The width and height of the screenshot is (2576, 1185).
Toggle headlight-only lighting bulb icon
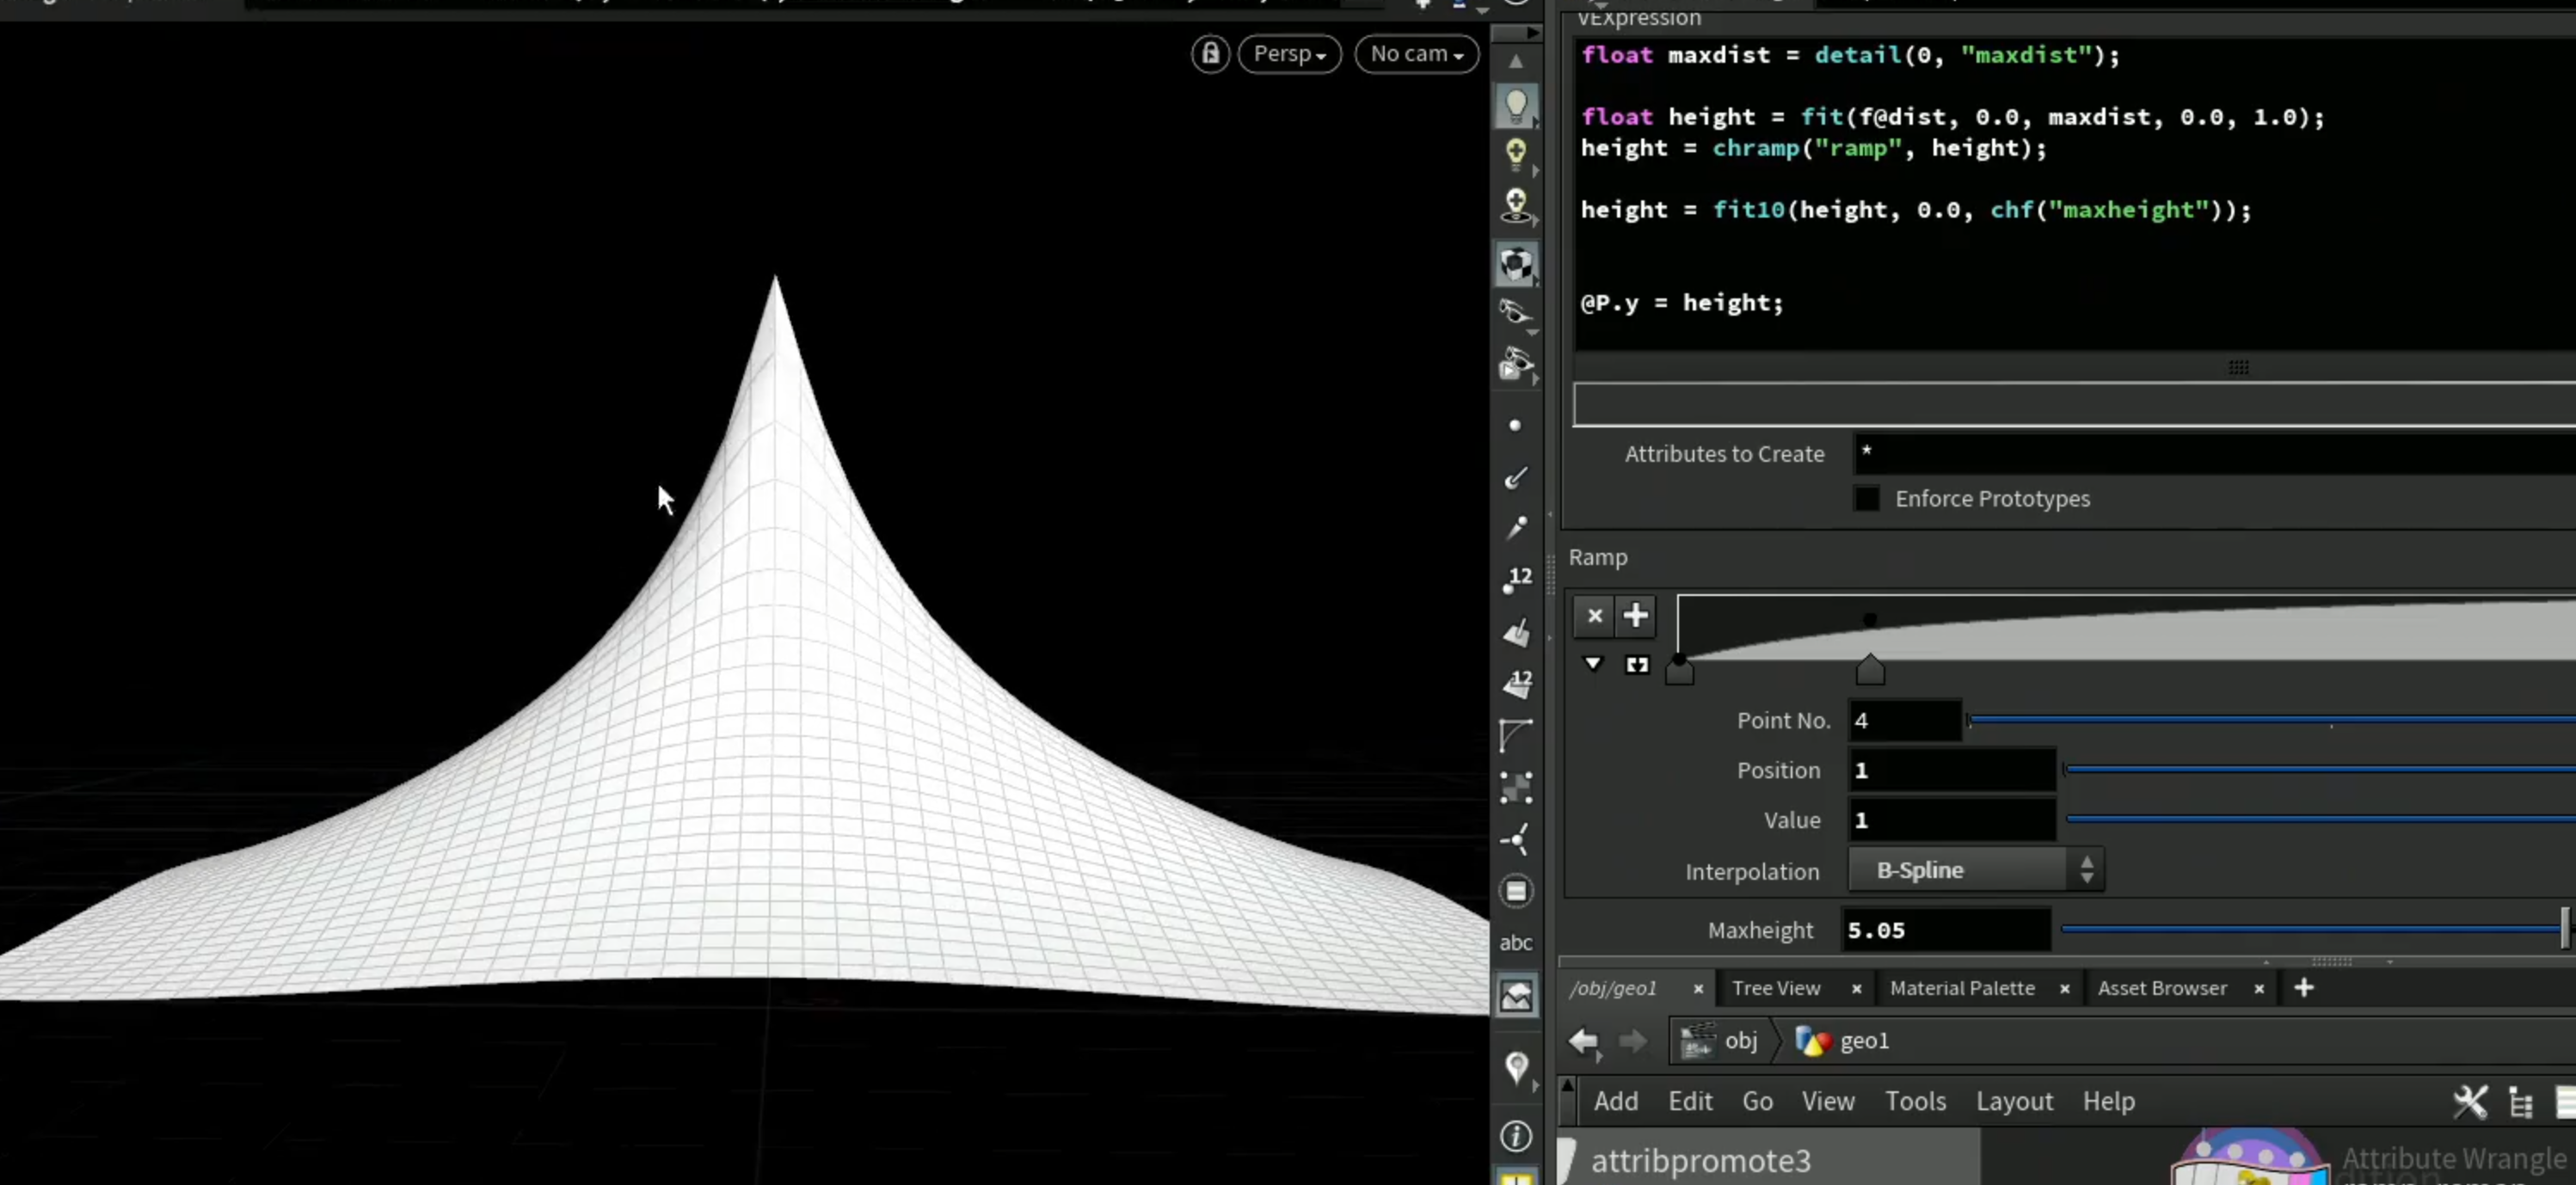[1516, 155]
